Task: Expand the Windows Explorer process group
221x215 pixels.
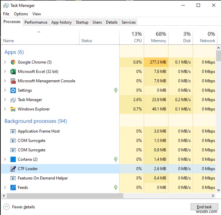Action: (x=5, y=109)
